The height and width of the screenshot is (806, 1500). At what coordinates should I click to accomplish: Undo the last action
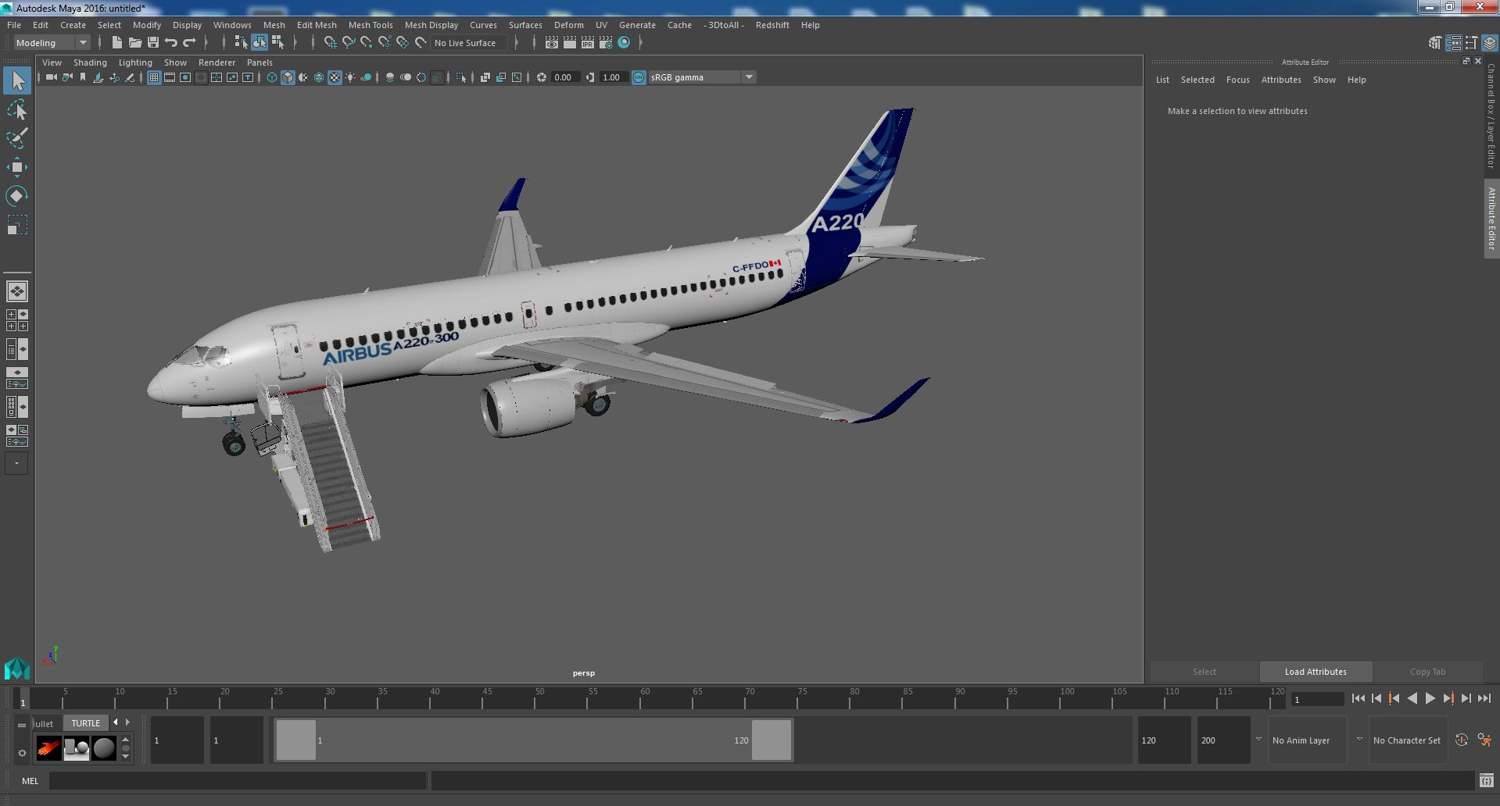pyautogui.click(x=171, y=43)
